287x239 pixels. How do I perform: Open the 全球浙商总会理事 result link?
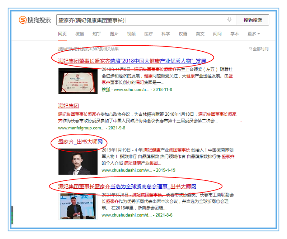coord(127,186)
